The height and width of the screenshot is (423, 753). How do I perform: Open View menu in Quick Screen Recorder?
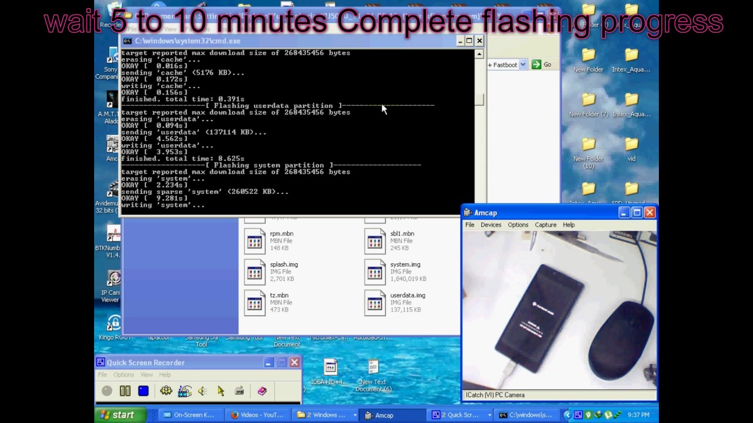(146, 375)
